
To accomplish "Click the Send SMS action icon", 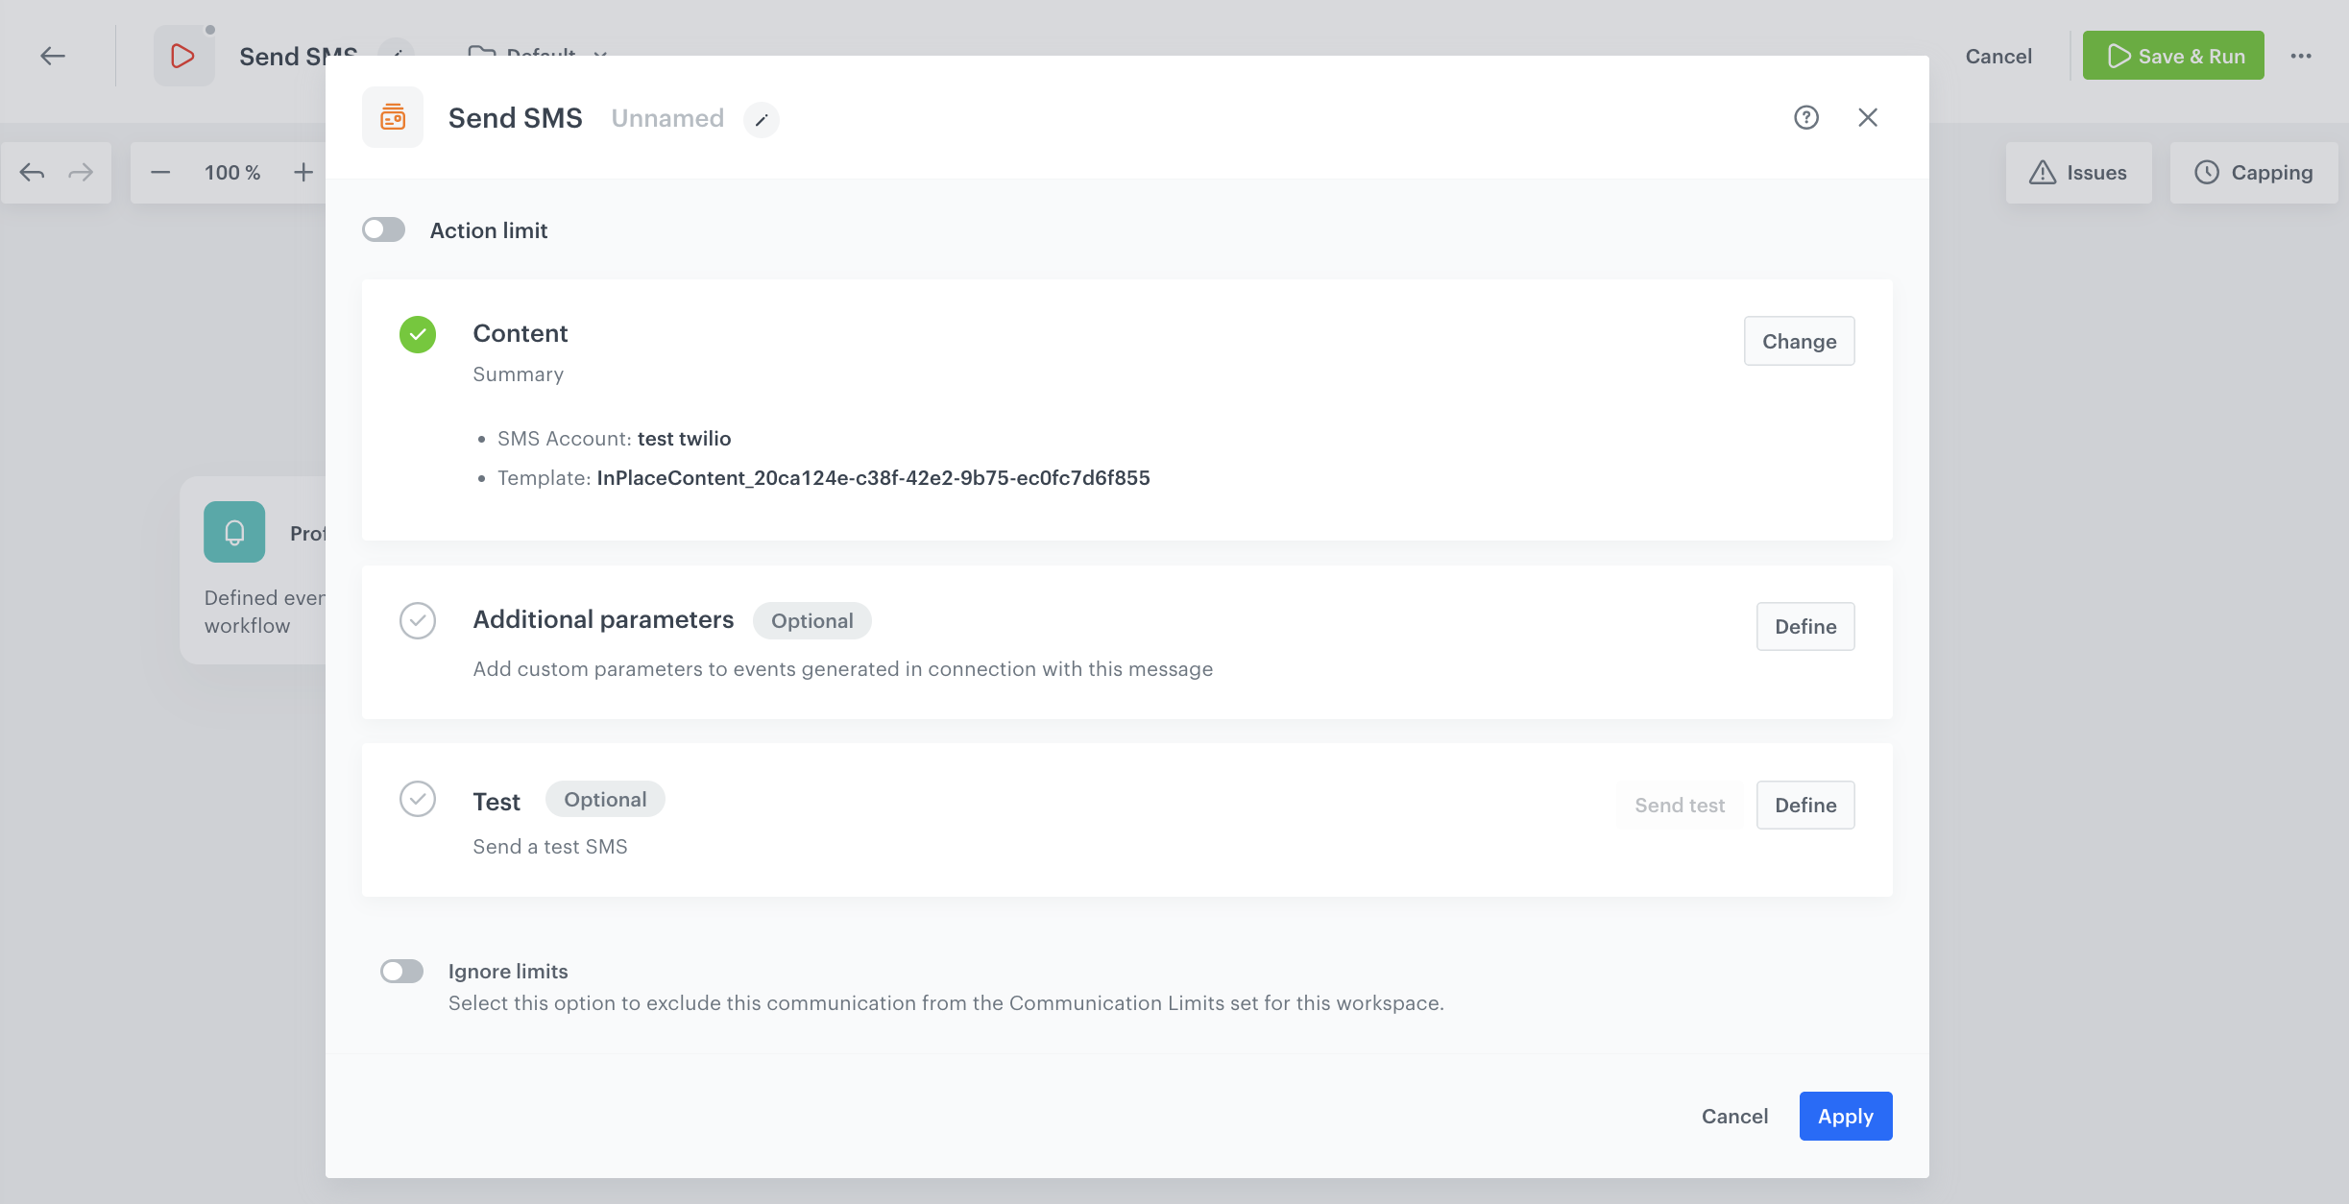I will pyautogui.click(x=393, y=117).
